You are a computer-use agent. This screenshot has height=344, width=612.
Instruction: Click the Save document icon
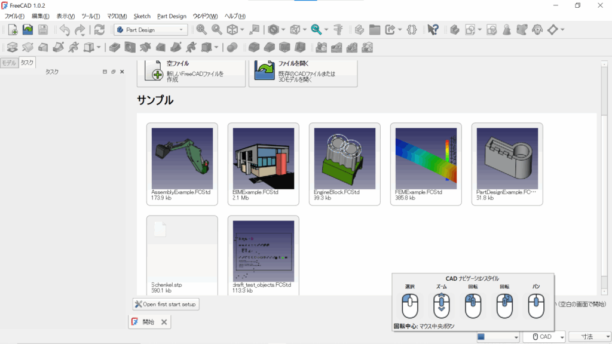(42, 29)
